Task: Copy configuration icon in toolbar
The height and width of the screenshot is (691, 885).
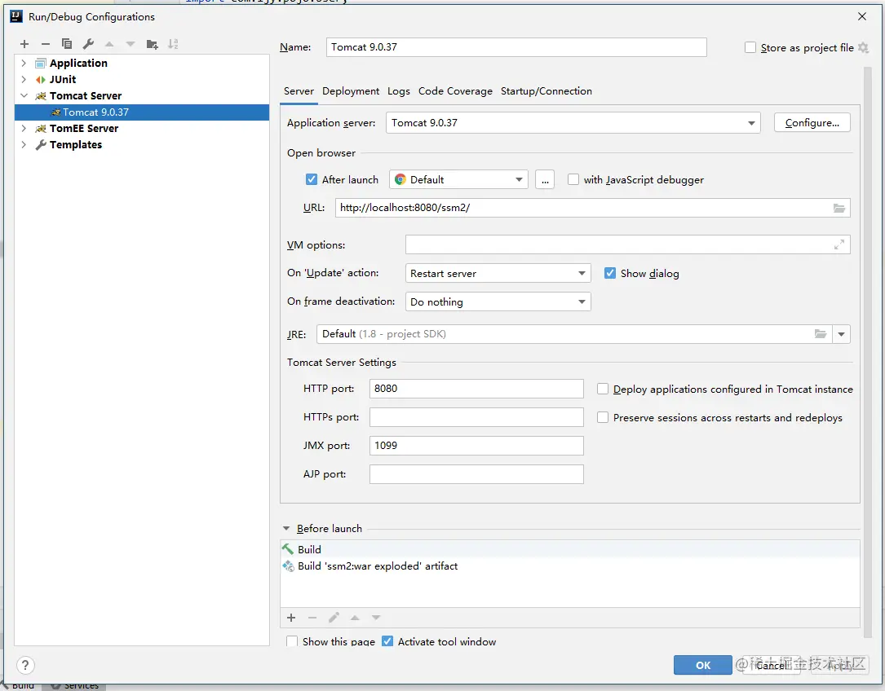Action: (67, 44)
